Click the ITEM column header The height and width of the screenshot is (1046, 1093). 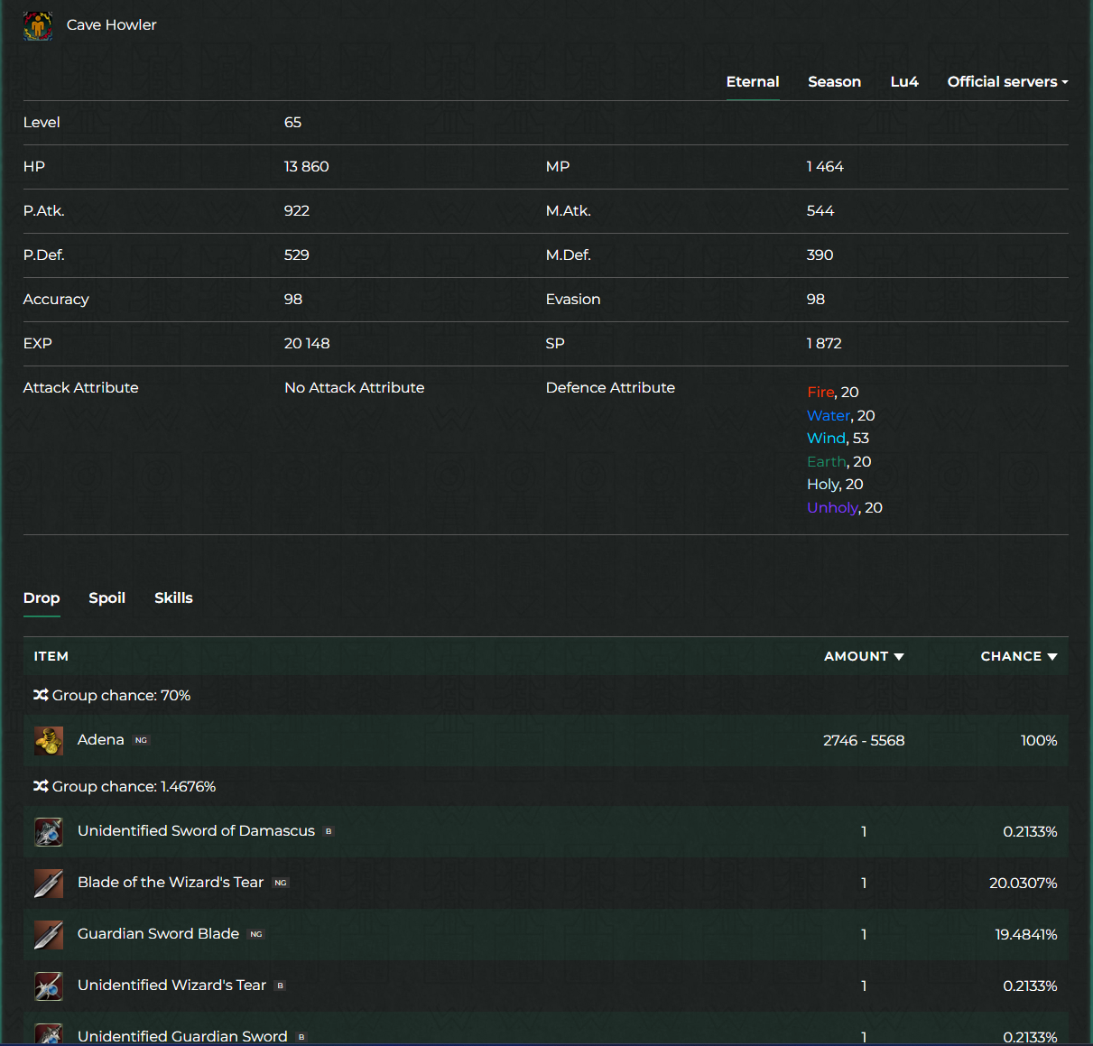click(x=51, y=657)
